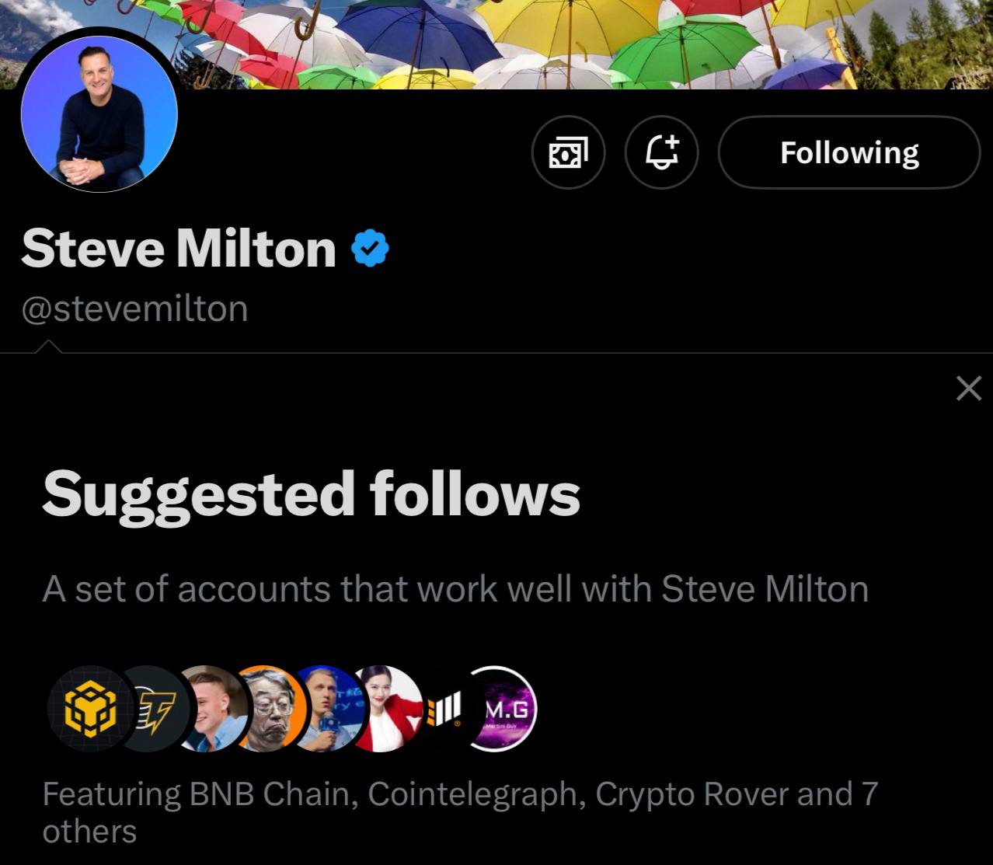993x865 pixels.
Task: Turn on post notifications with bell icon
Action: (662, 153)
